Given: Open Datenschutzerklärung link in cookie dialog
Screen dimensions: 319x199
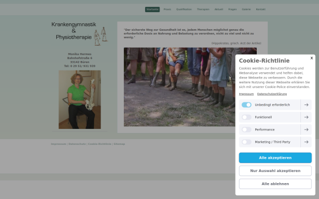Looking at the screenshot, I should point(272,94).
